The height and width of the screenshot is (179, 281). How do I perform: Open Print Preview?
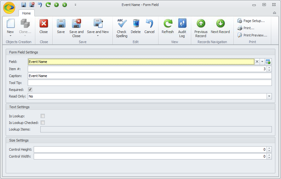coord(252,35)
